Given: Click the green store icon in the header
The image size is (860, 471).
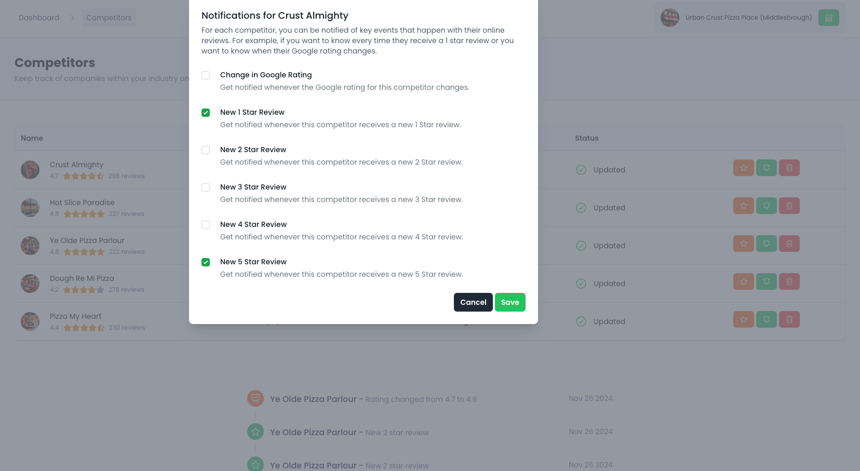Looking at the screenshot, I should [828, 18].
